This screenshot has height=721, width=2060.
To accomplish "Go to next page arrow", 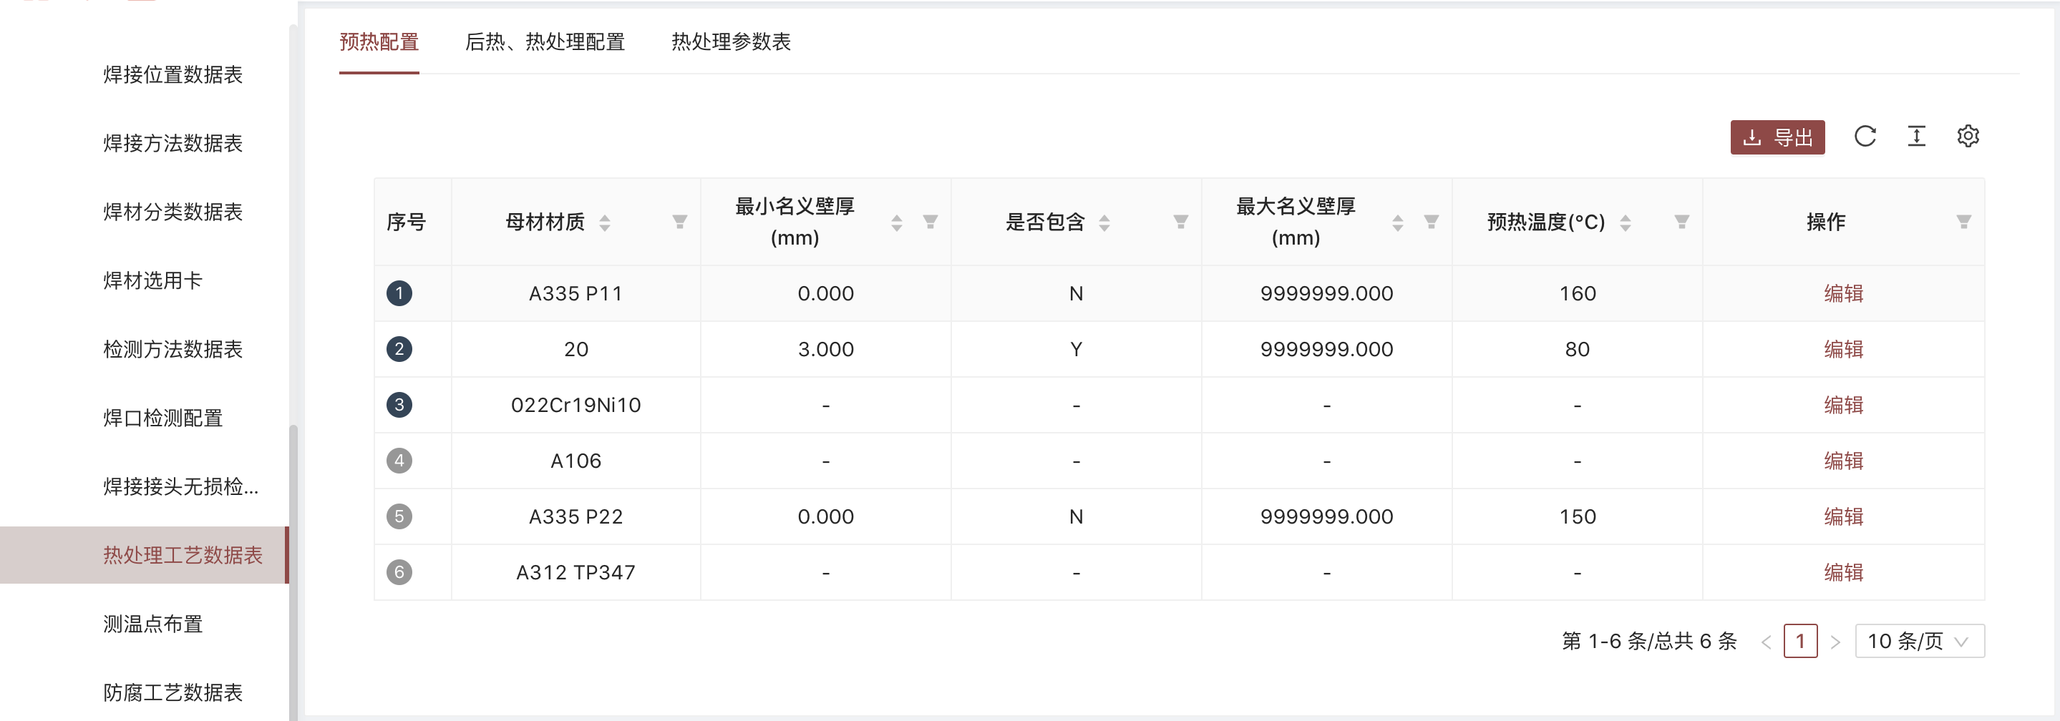I will point(1835,641).
